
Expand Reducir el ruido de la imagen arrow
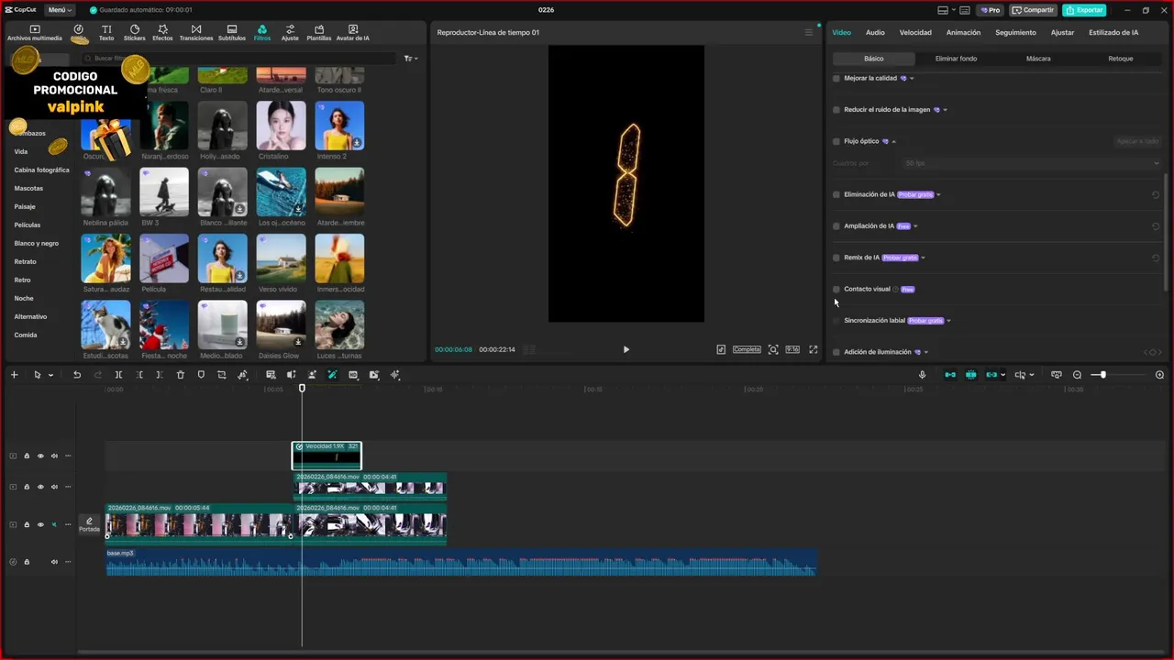pos(945,110)
